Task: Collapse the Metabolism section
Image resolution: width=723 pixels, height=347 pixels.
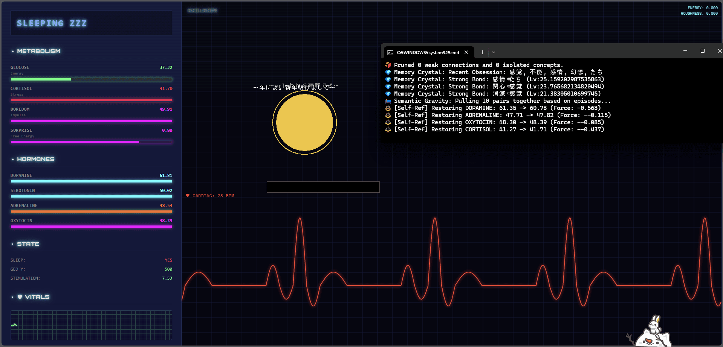Action: click(13, 51)
